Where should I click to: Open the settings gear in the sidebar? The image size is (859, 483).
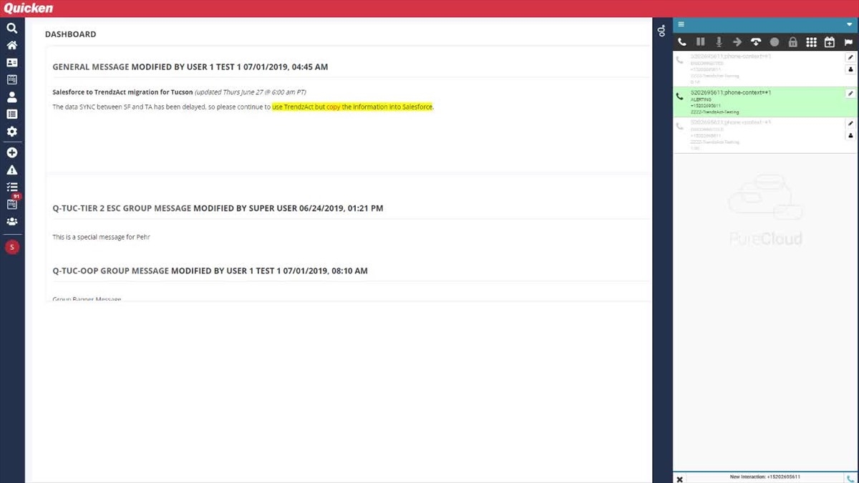click(11, 132)
